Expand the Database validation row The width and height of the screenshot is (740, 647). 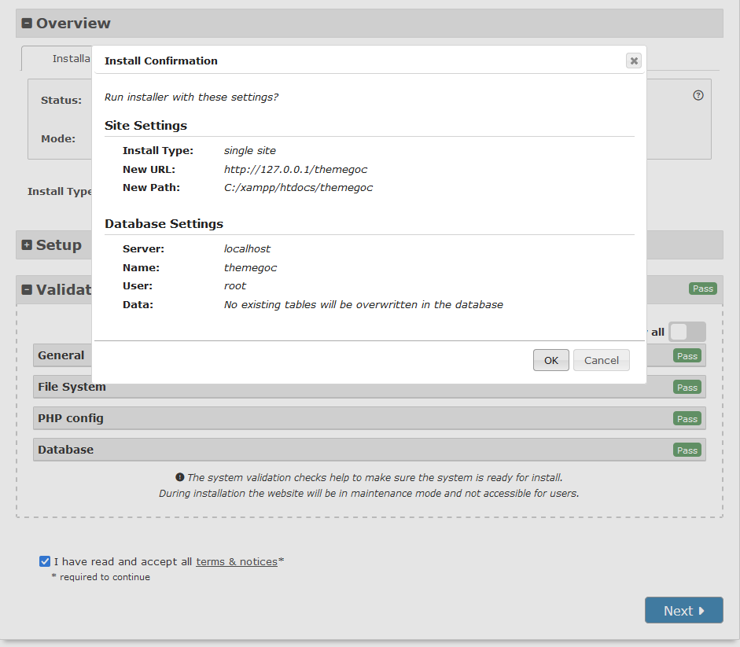coord(370,450)
